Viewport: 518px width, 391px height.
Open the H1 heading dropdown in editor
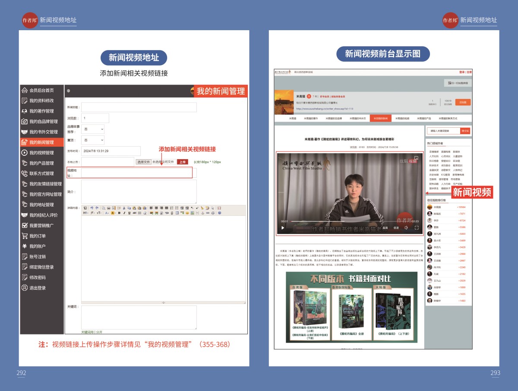tap(85, 213)
